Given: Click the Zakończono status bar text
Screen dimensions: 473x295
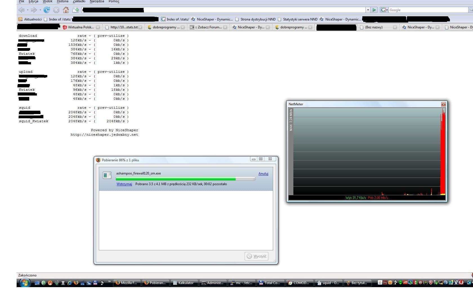Looking at the screenshot, I should point(27,275).
